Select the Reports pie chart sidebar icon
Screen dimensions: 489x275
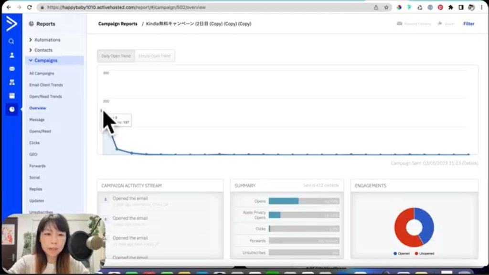[11, 109]
